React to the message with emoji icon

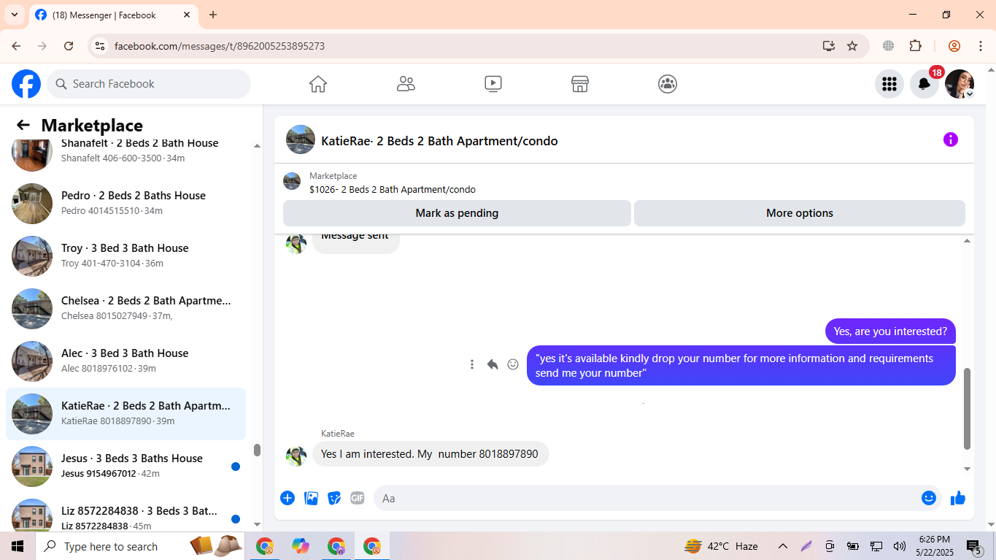pyautogui.click(x=513, y=364)
